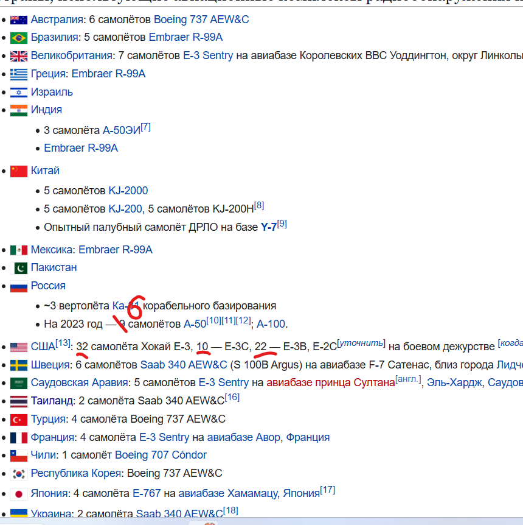Click the United Kingdom flag icon
This screenshot has width=523, height=525.
click(x=19, y=56)
